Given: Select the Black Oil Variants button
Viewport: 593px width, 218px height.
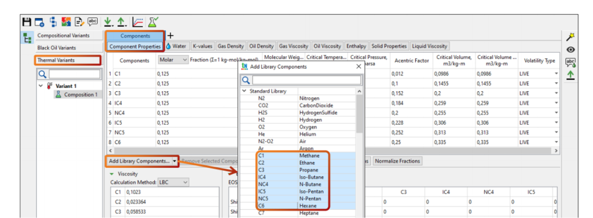Looking at the screenshot, I should [69, 48].
